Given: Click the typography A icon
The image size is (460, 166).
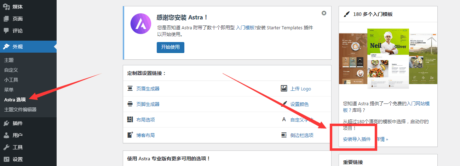Looking at the screenshot, I should pyautogui.click(x=284, y=120).
